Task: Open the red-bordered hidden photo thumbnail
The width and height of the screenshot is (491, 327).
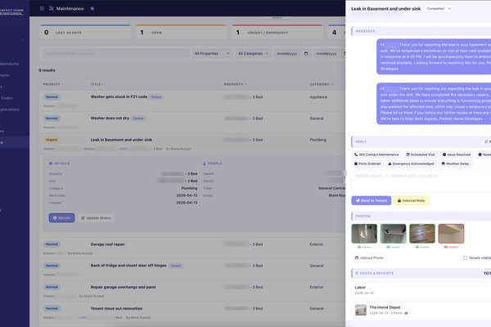Action: (x=451, y=234)
